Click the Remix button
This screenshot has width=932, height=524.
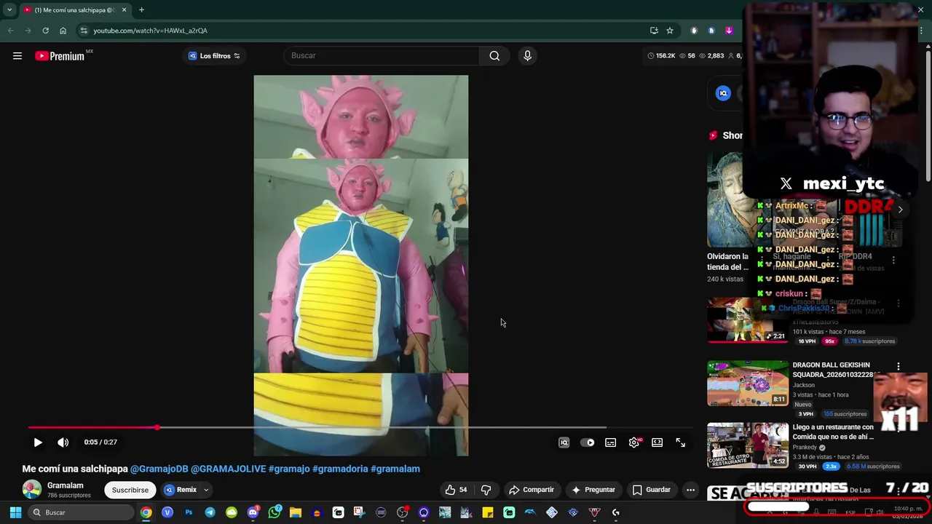[181, 490]
